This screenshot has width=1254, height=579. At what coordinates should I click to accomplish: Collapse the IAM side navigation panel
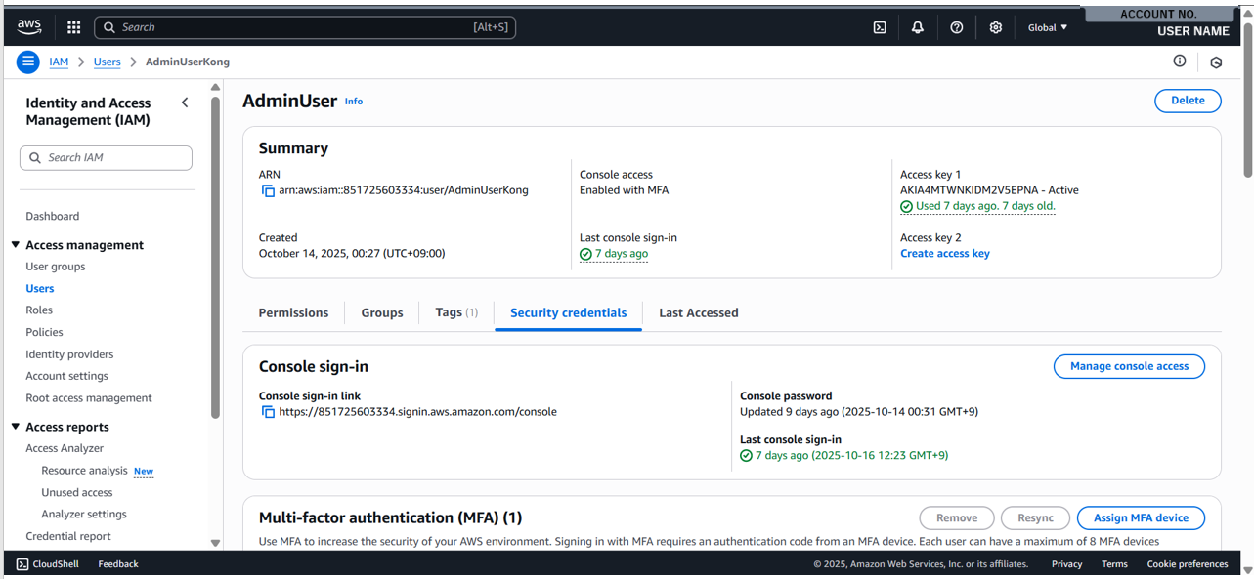pos(185,103)
